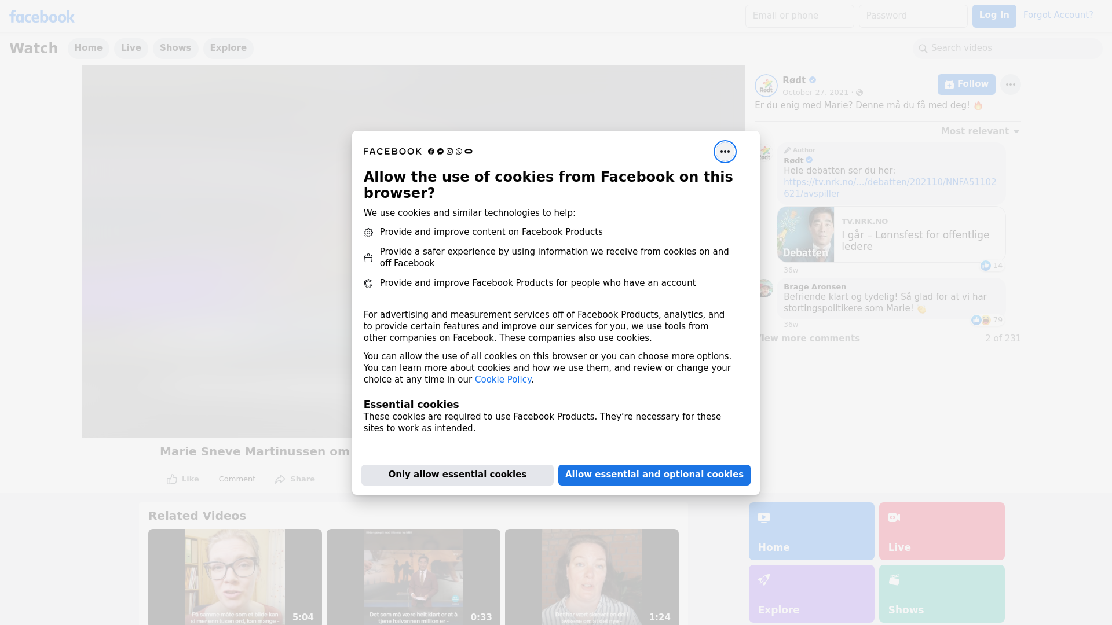1112x625 pixels.
Task: Click the Essential cookies heading text
Action: point(411,405)
